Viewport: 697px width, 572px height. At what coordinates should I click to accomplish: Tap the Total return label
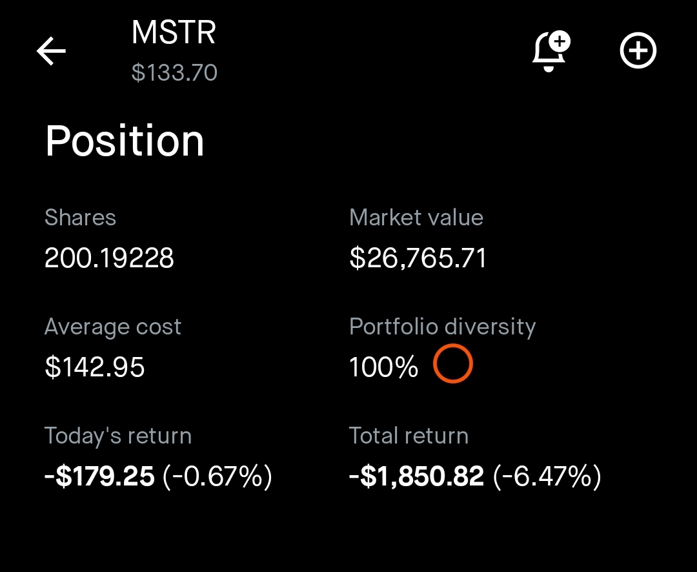[x=409, y=436]
